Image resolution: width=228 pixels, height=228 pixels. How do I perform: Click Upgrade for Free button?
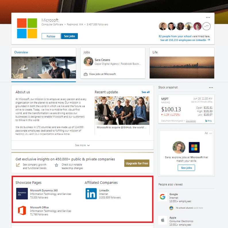[x=137, y=163]
